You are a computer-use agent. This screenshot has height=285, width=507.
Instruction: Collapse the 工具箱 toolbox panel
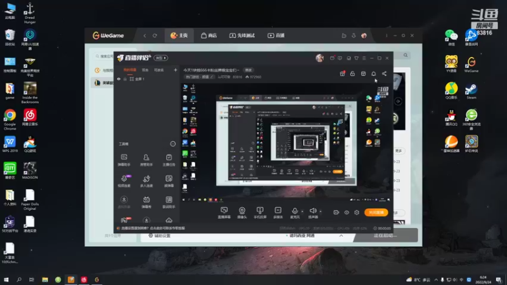click(172, 144)
